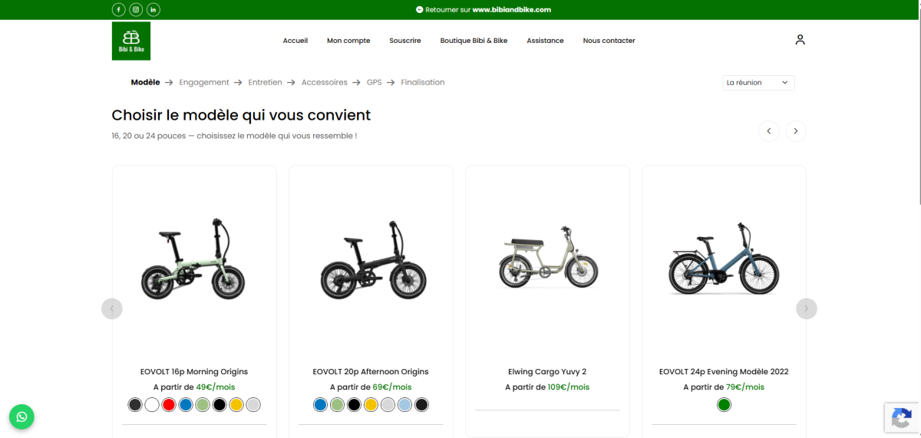Select the Accessoires step

tap(325, 82)
